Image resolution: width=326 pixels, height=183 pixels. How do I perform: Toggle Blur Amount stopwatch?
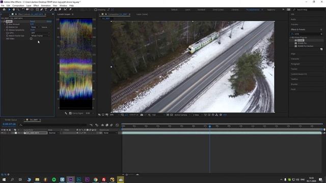[7, 24]
